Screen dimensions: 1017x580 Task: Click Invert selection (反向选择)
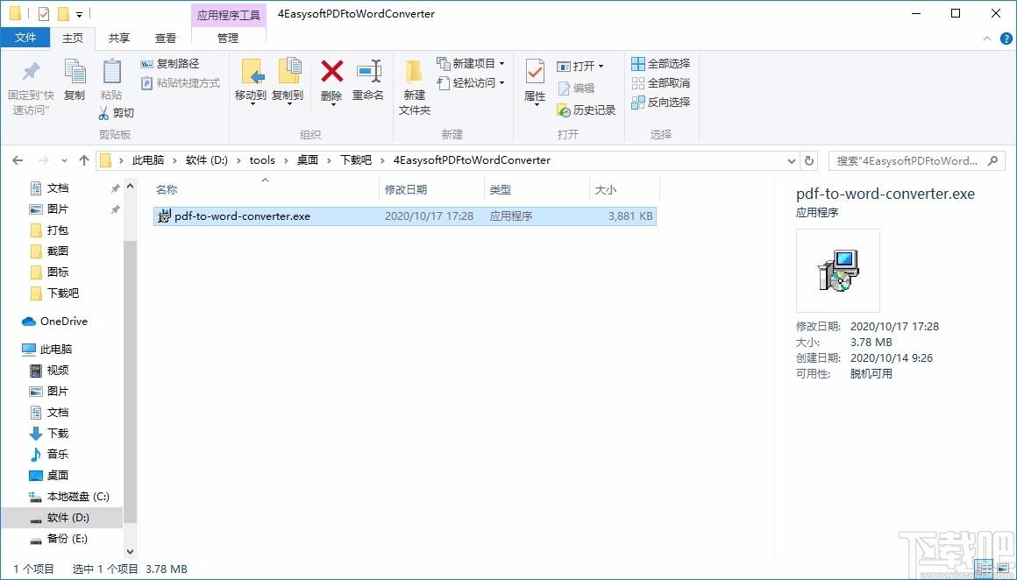(661, 102)
